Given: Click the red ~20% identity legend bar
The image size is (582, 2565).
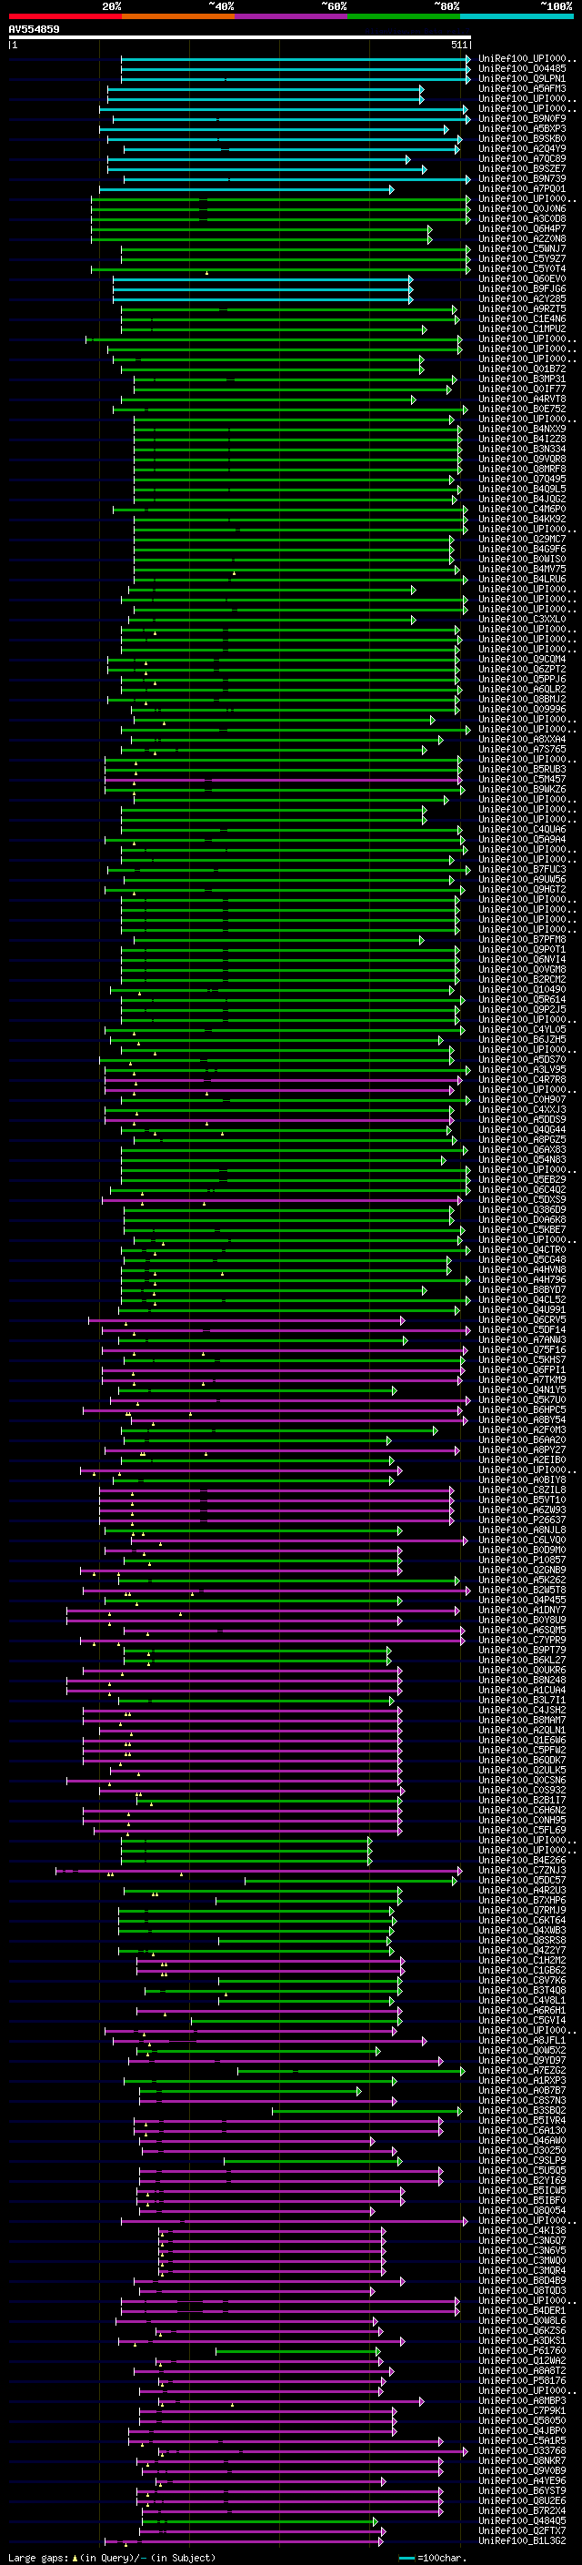Looking at the screenshot, I should [65, 16].
